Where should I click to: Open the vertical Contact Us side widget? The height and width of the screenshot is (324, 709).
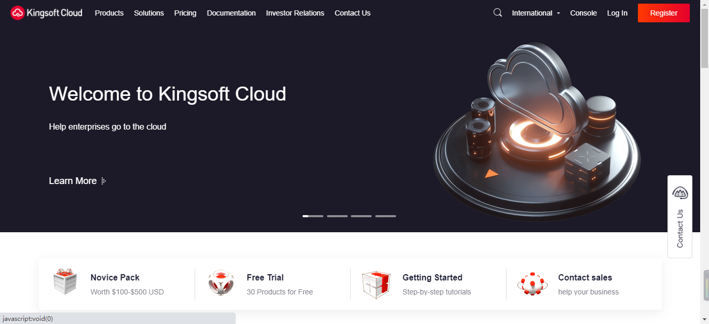[680, 217]
